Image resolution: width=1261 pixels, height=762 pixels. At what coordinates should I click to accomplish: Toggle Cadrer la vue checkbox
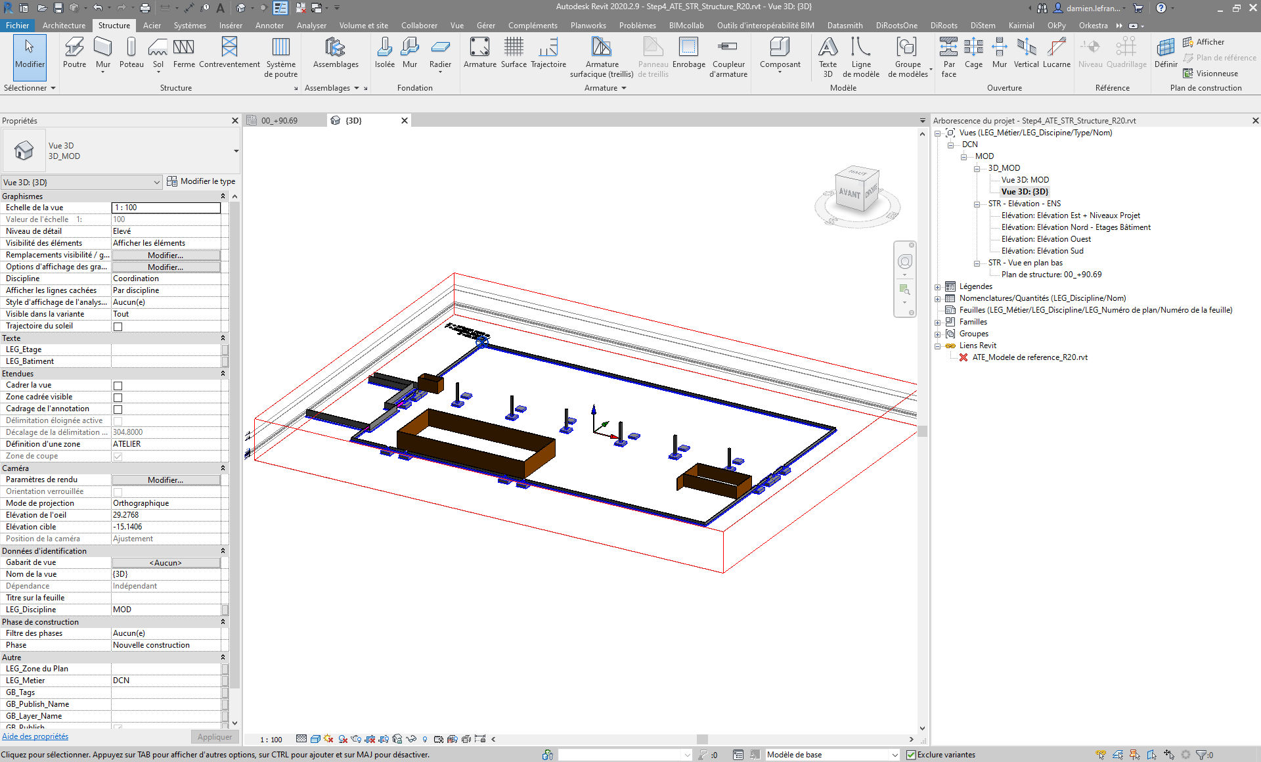point(118,386)
